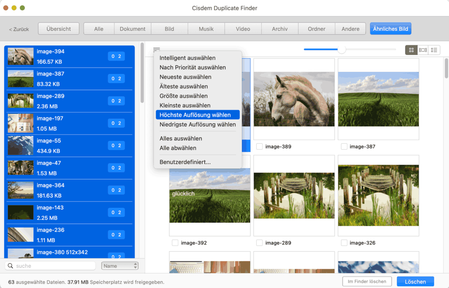Switch to filmstrip preview view
Image resolution: width=449 pixels, height=288 pixels.
(x=423, y=50)
